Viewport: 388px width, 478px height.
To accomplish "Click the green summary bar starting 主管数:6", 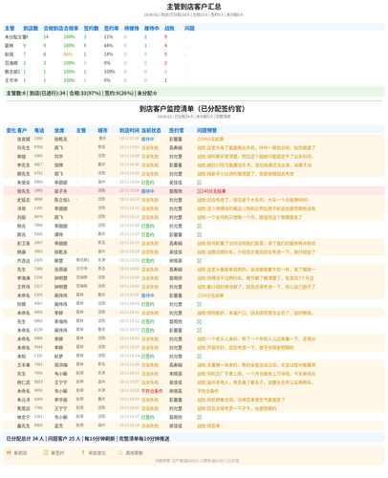I will (194, 93).
